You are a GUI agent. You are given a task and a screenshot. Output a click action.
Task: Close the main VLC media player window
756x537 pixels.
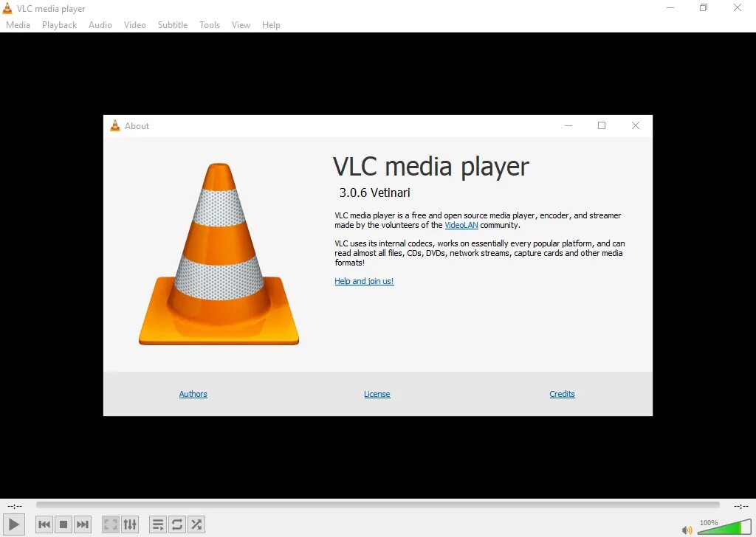click(738, 7)
